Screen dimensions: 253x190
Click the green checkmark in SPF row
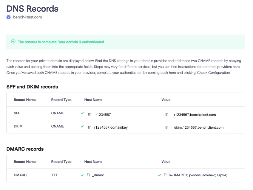pyautogui.click(x=82, y=113)
